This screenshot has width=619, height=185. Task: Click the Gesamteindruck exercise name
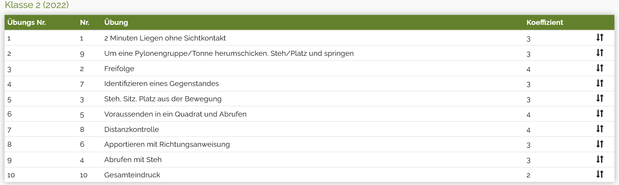(132, 175)
